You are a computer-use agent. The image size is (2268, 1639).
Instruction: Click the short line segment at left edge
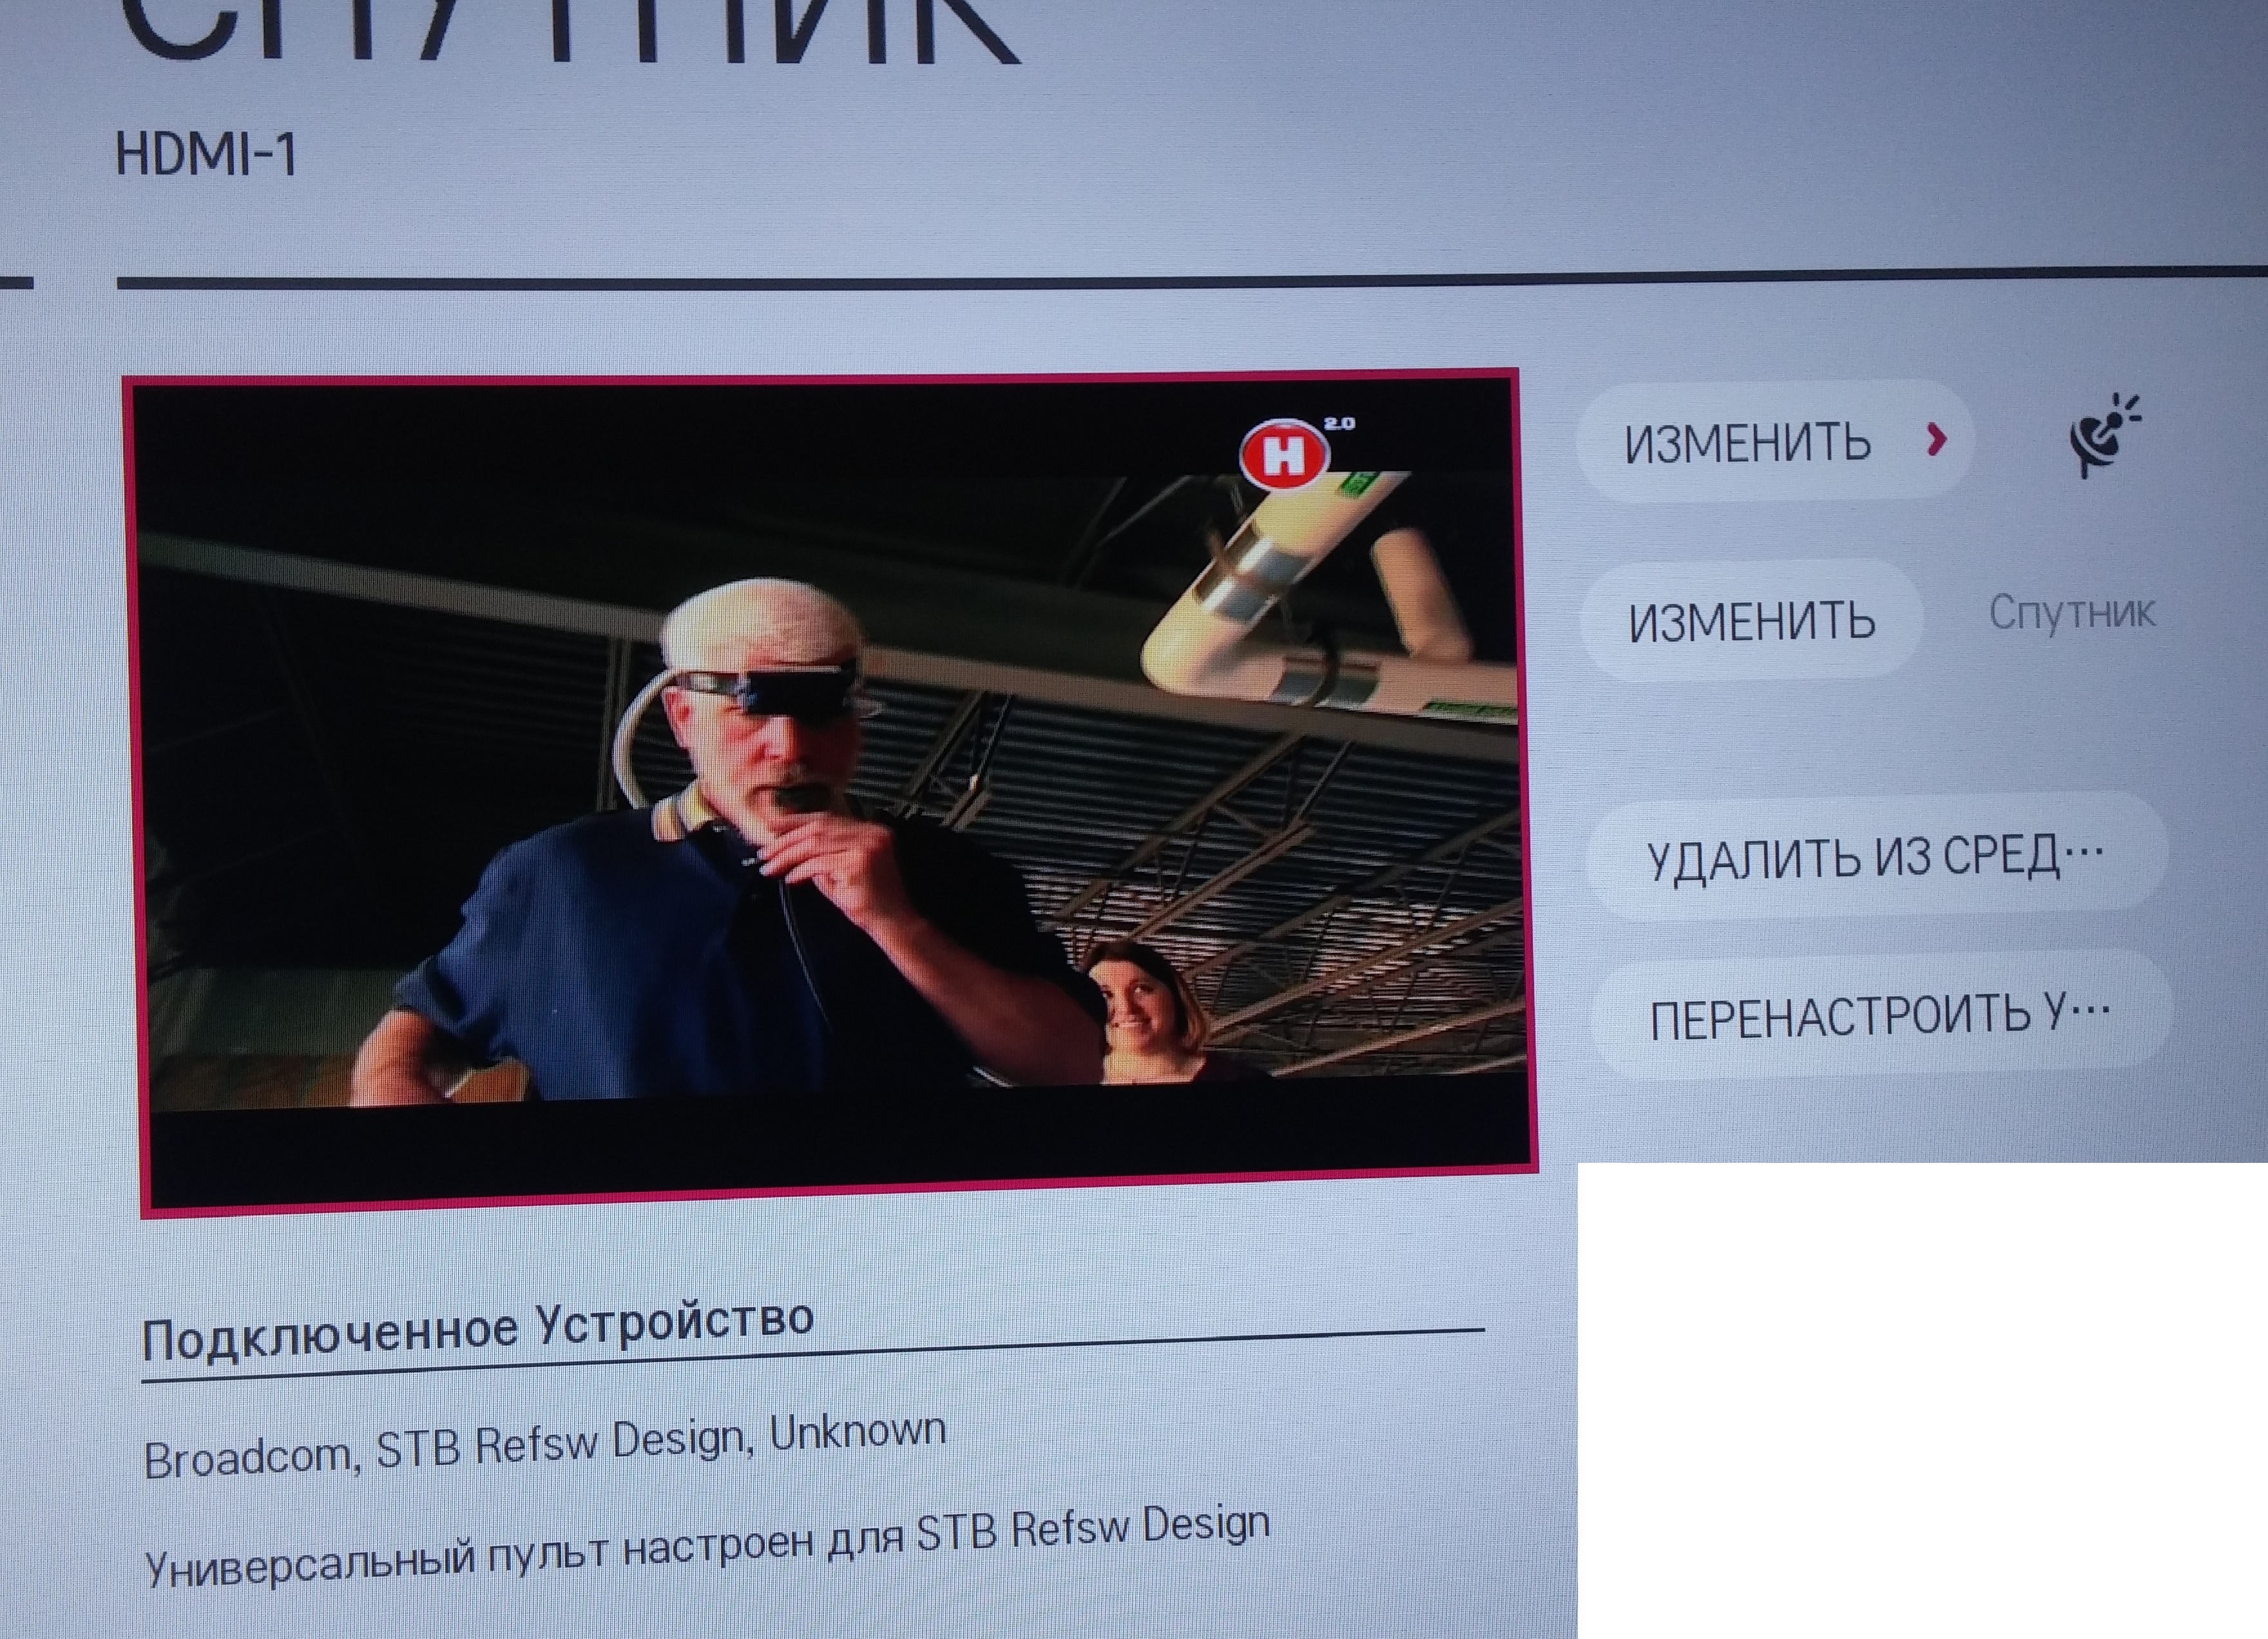(15, 283)
